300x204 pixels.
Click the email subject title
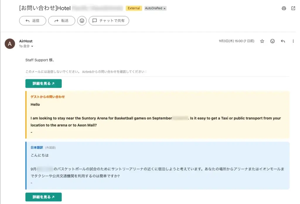coord(71,8)
